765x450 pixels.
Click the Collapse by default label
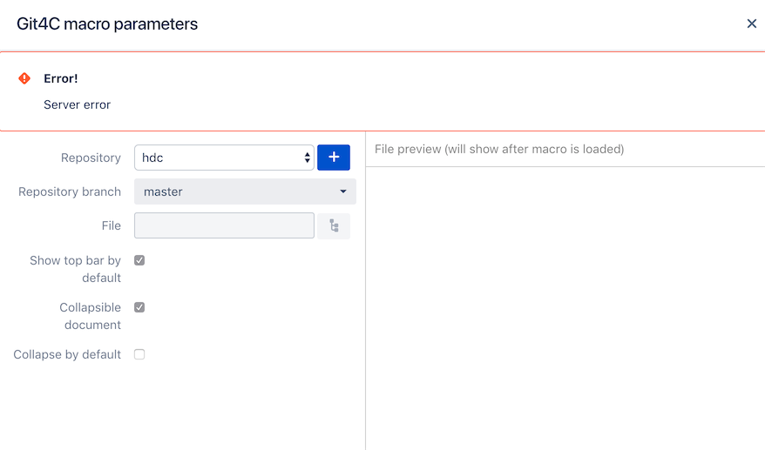(x=67, y=354)
